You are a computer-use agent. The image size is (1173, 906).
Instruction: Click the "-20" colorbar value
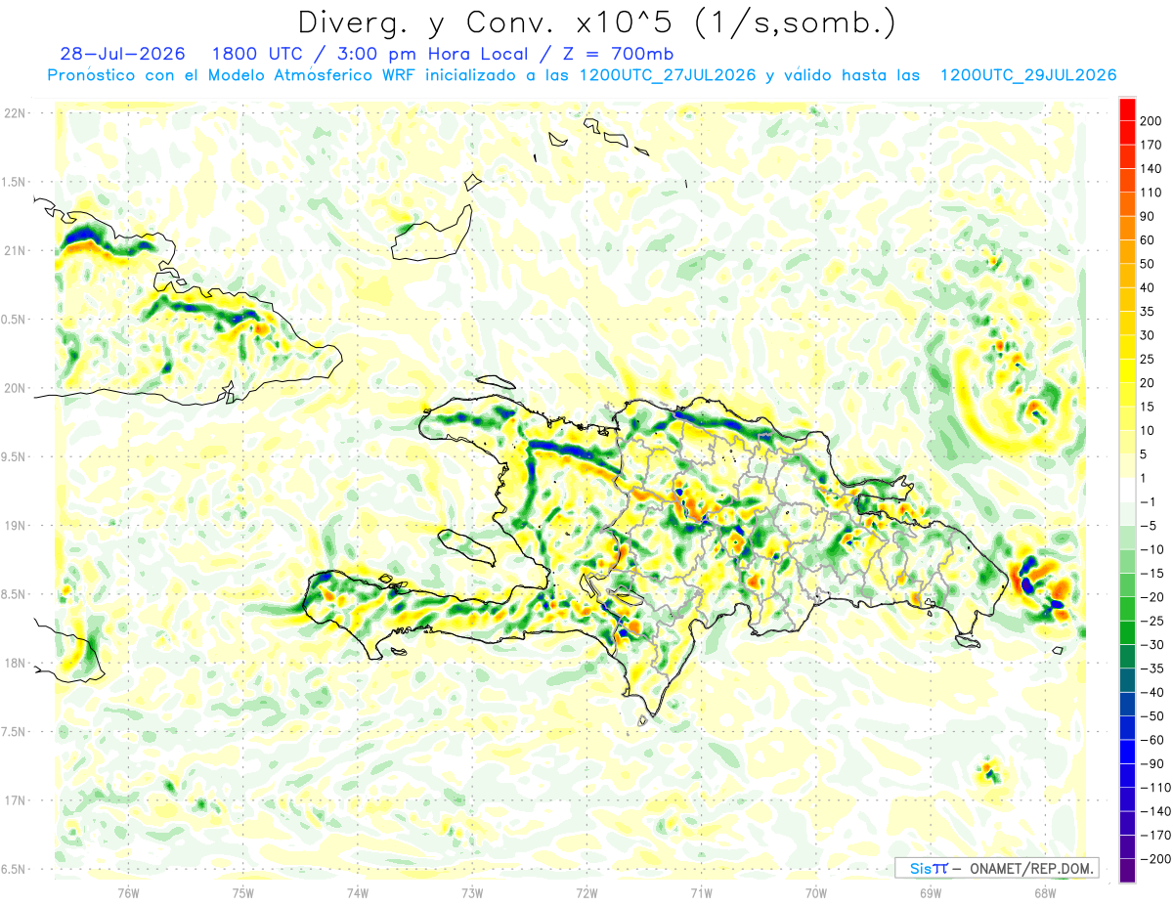[1151, 597]
